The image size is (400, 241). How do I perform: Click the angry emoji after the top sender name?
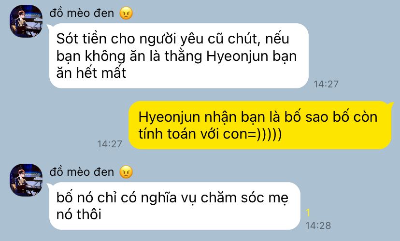tap(126, 13)
